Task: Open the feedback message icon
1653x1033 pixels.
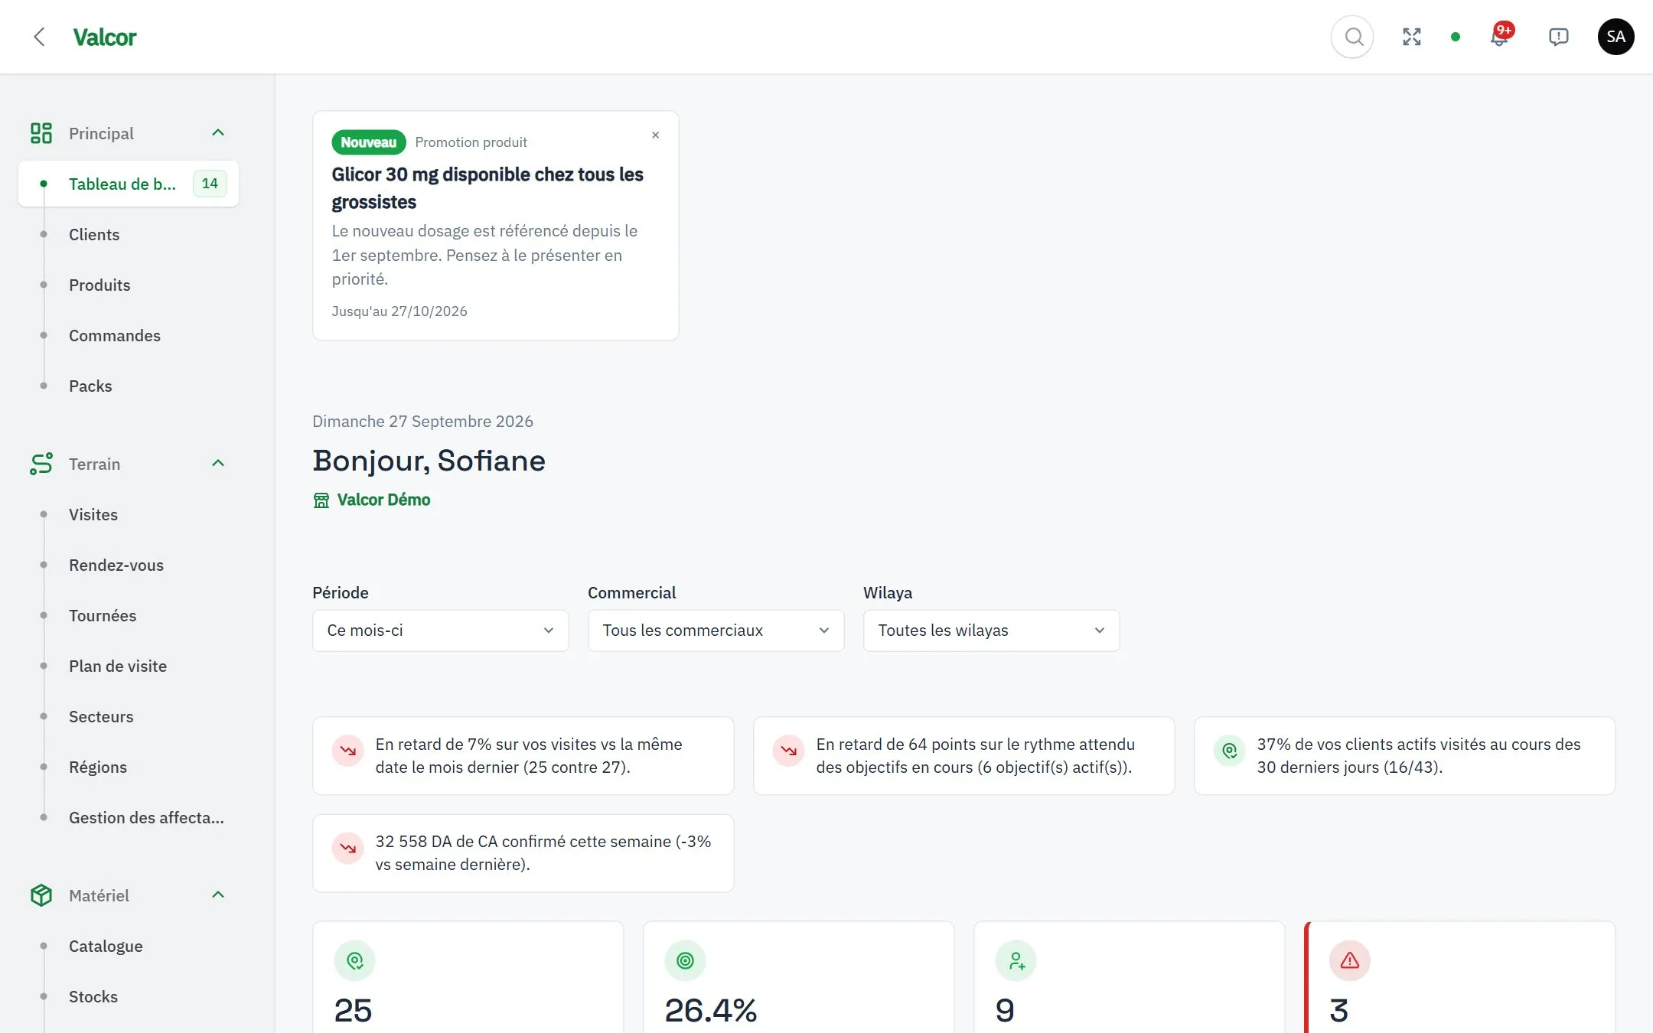Action: pyautogui.click(x=1558, y=37)
